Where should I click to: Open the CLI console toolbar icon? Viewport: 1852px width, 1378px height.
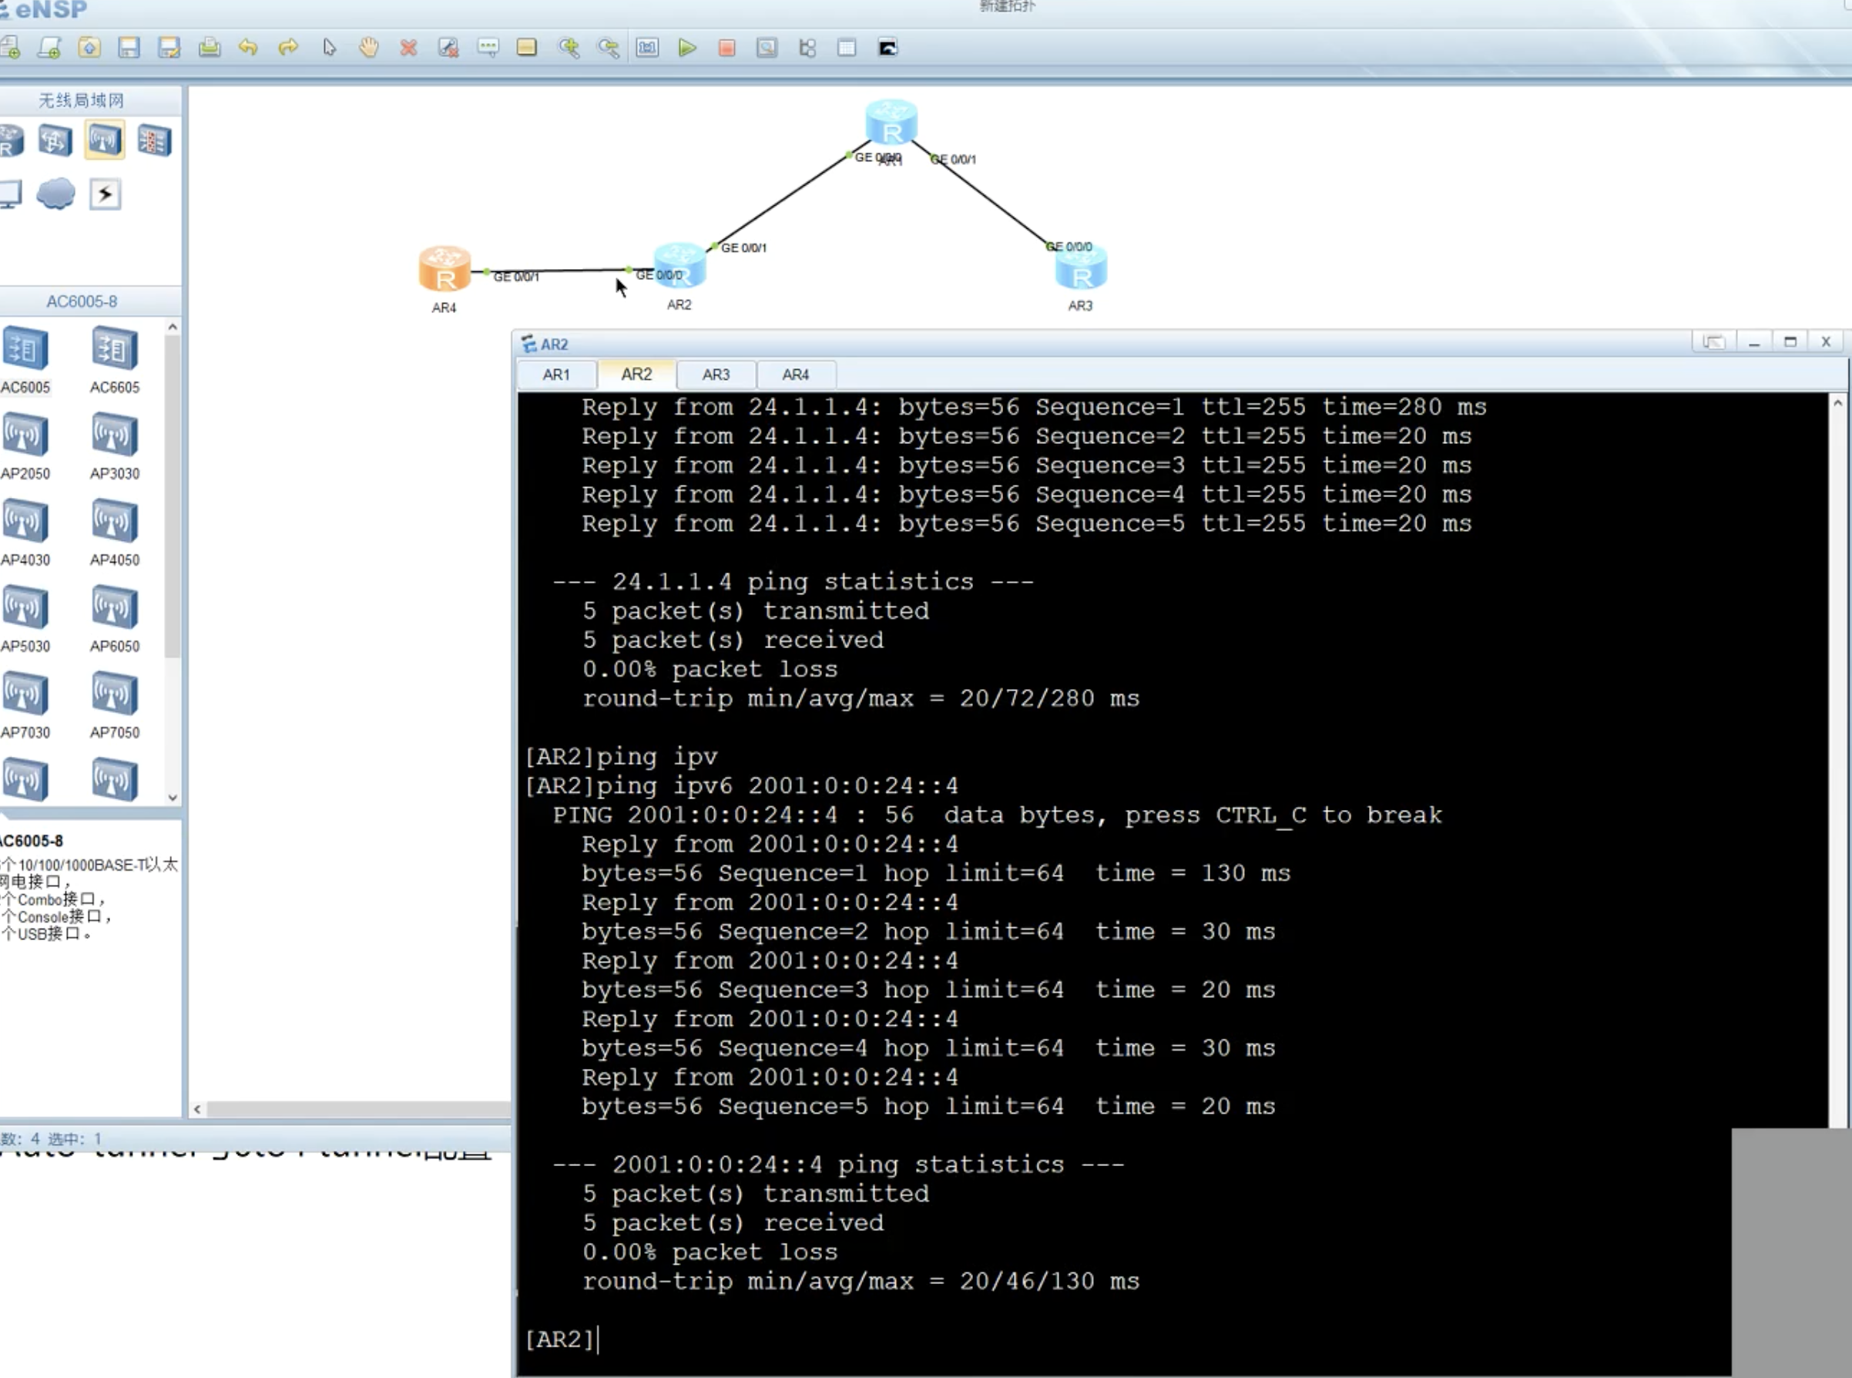(888, 48)
